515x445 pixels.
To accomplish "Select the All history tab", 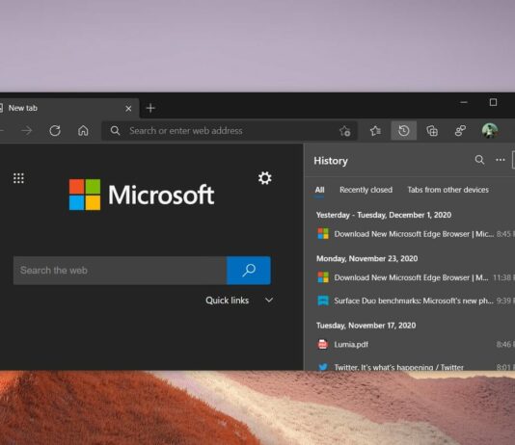I will click(x=319, y=190).
